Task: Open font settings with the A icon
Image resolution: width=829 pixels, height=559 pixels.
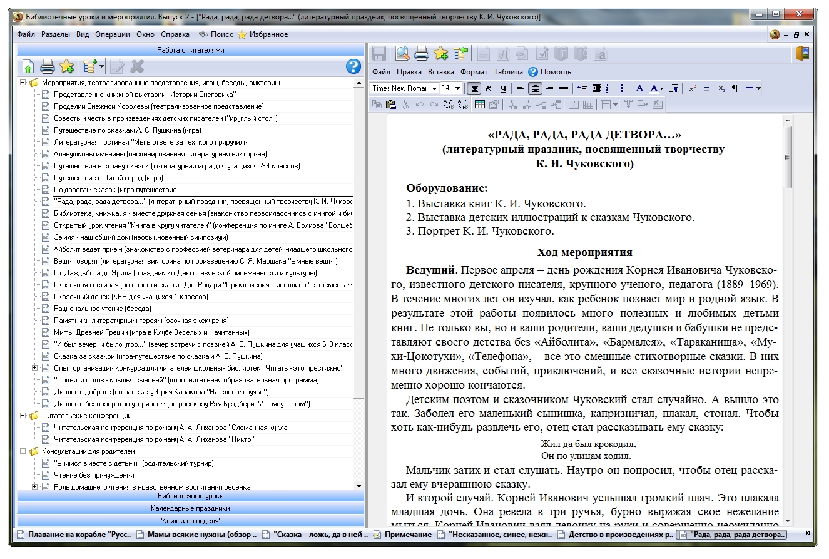Action: [640, 88]
